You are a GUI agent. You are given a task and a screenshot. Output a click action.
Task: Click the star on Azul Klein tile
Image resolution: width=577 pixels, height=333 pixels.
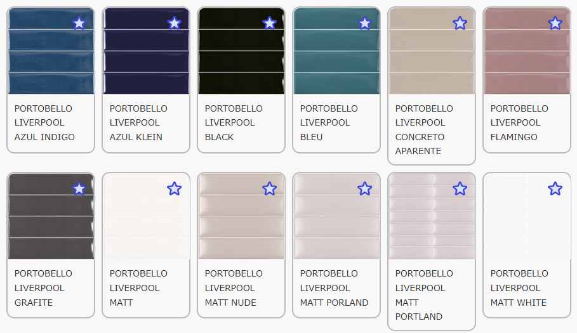(x=174, y=23)
